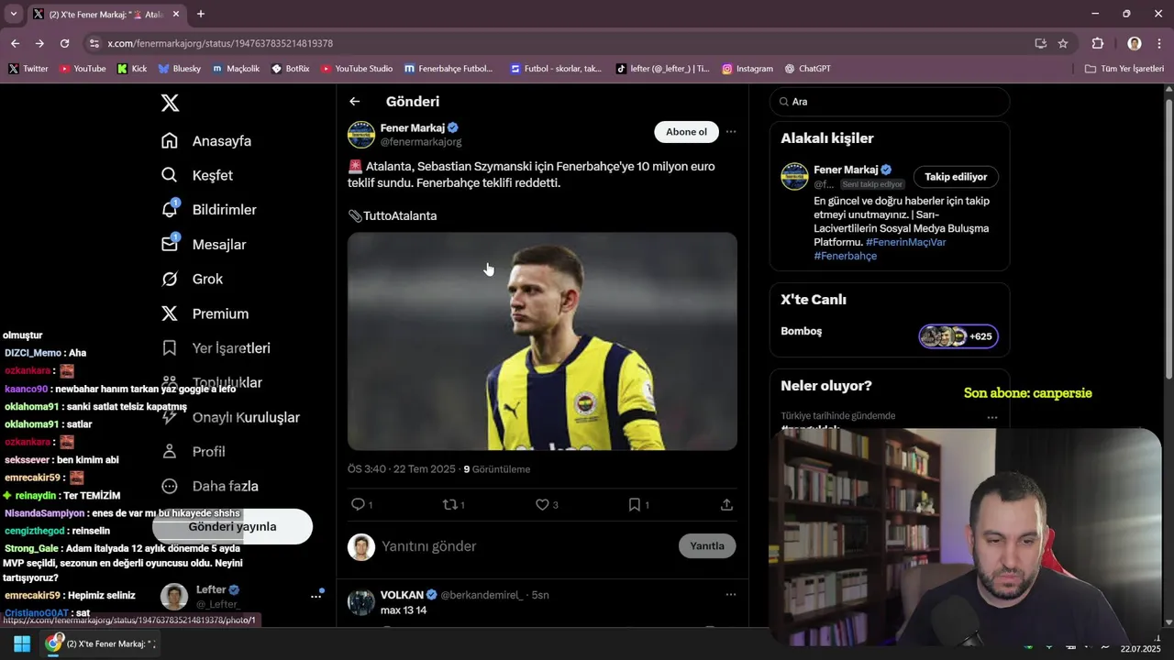
Task: Open Chrome three-dot menu
Action: [1157, 43]
